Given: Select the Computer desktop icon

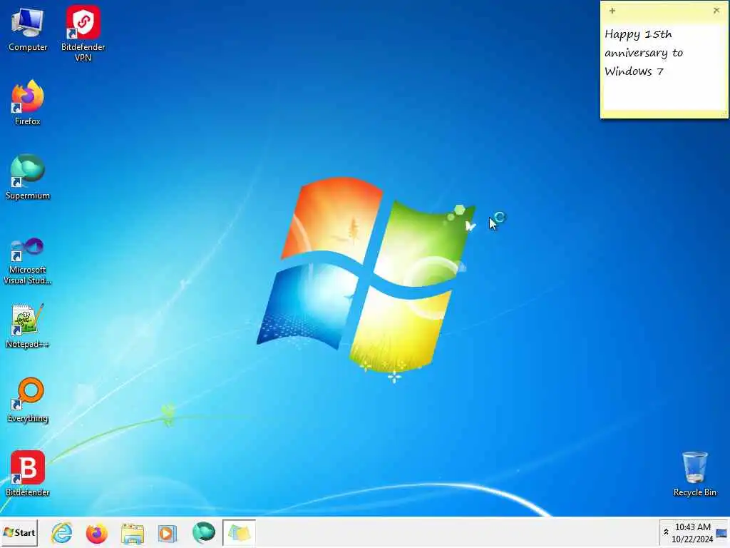Looking at the screenshot, I should [x=28, y=30].
